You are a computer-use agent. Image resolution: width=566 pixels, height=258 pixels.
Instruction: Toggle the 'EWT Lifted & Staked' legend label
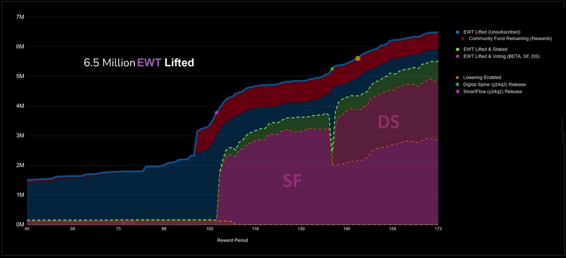click(486, 49)
